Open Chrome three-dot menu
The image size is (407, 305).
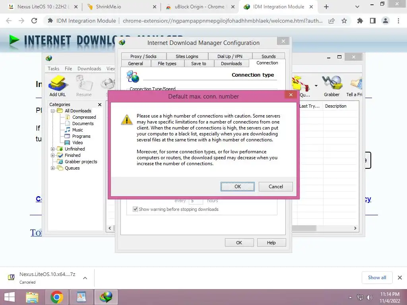(398, 21)
